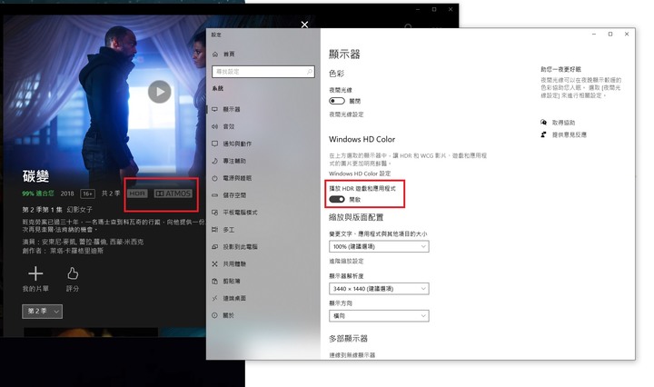Click the remote desktop icon beside 遠端桌面
The width and height of the screenshot is (654, 387).
(x=214, y=298)
